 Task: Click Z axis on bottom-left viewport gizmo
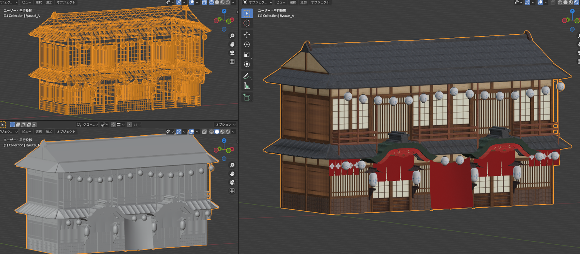(224, 141)
